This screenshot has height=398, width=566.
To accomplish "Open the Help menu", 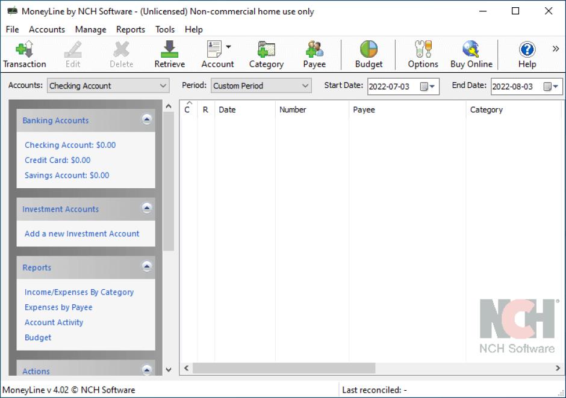I will pyautogui.click(x=194, y=29).
